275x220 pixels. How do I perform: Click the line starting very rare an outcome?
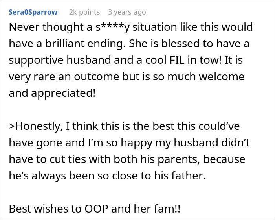126,77
